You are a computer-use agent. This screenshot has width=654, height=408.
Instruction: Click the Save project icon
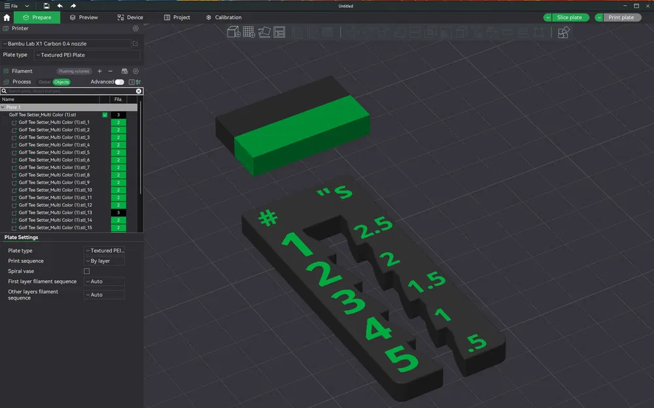point(46,6)
